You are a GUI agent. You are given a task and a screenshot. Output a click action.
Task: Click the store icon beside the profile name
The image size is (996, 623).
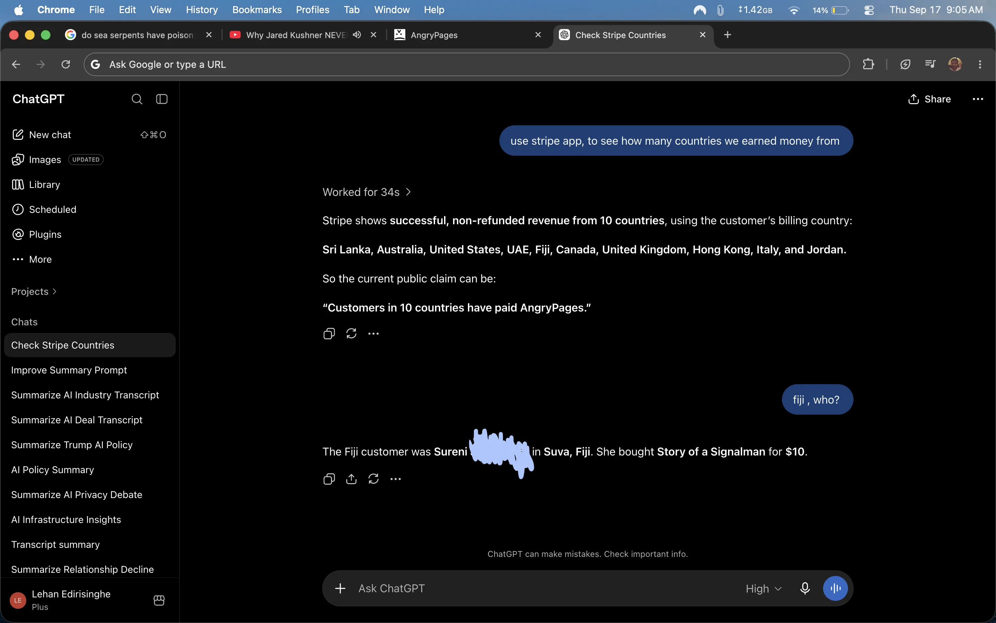click(x=159, y=601)
